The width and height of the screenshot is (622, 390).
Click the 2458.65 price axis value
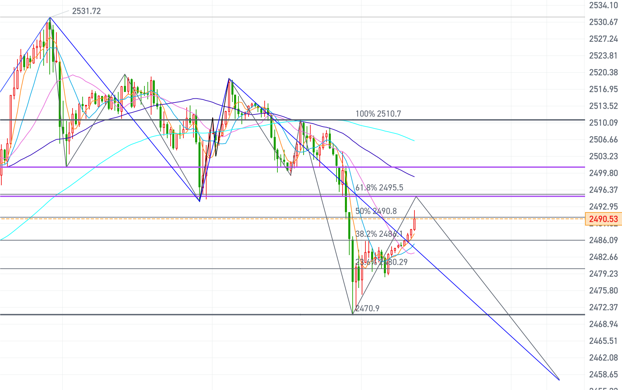click(604, 375)
